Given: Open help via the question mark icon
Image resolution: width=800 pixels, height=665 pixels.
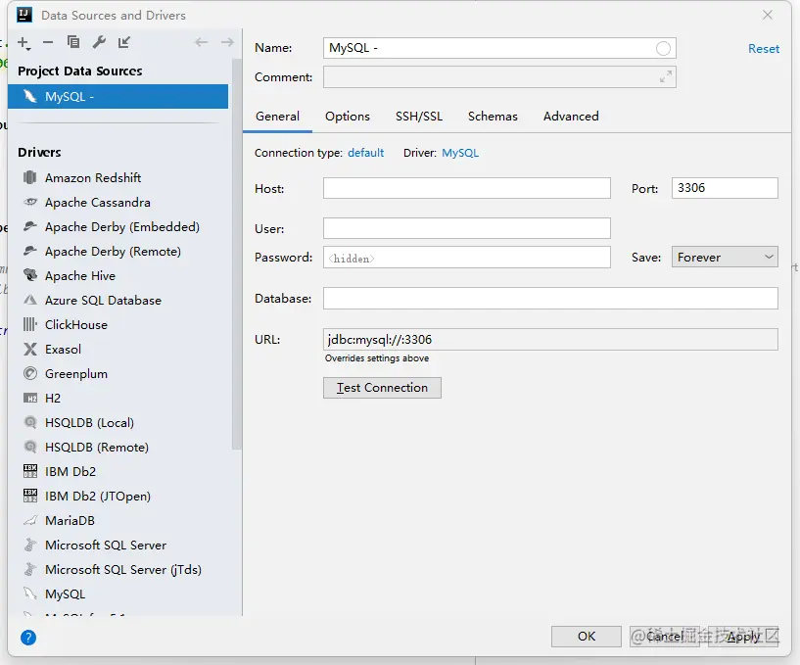Looking at the screenshot, I should tap(28, 638).
